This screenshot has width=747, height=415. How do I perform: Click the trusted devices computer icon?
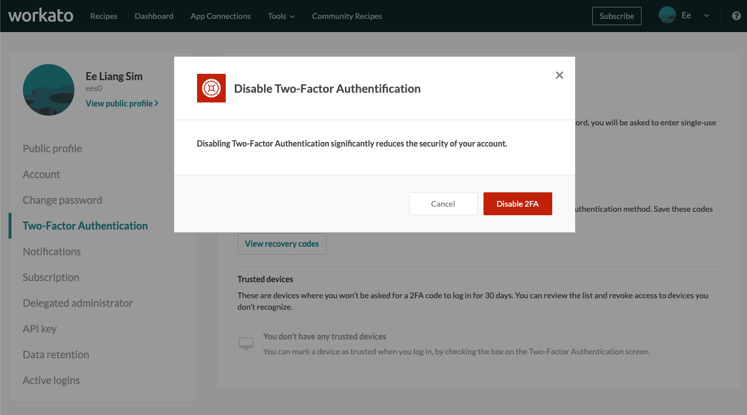tap(246, 342)
